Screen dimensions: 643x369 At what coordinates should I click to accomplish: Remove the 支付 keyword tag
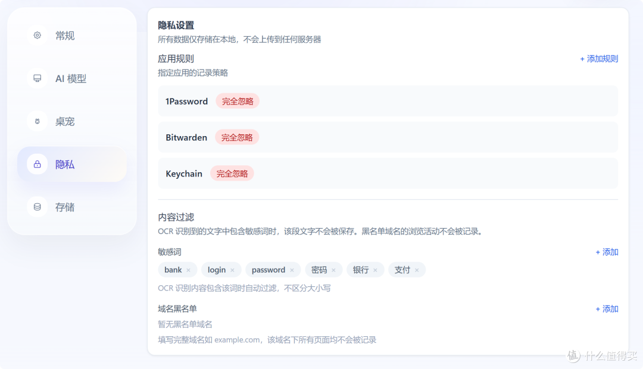pyautogui.click(x=417, y=270)
